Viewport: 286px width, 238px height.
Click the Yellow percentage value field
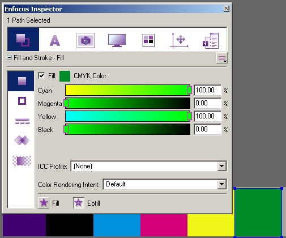pos(207,116)
